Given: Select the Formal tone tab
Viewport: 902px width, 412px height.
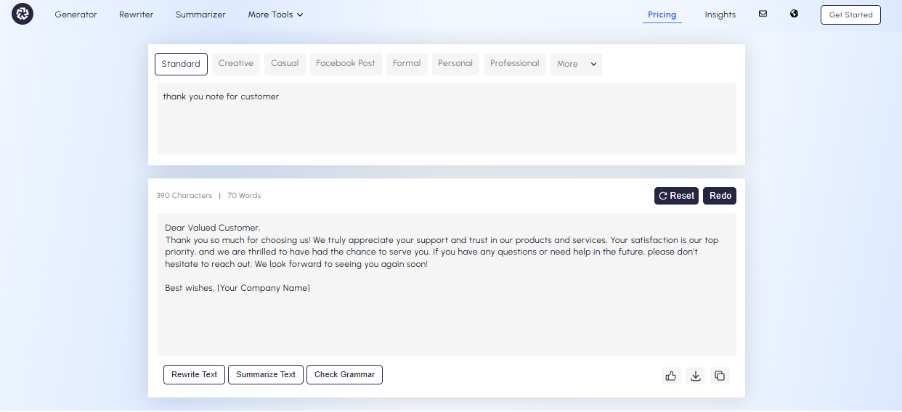Looking at the screenshot, I should (407, 64).
